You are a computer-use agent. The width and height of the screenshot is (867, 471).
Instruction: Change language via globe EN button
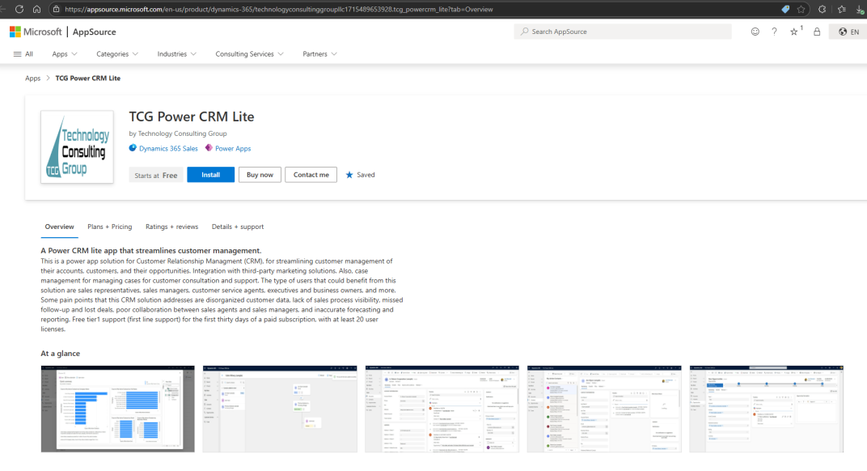[848, 32]
